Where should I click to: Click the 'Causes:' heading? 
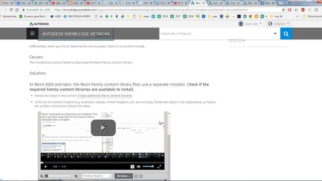(36, 57)
